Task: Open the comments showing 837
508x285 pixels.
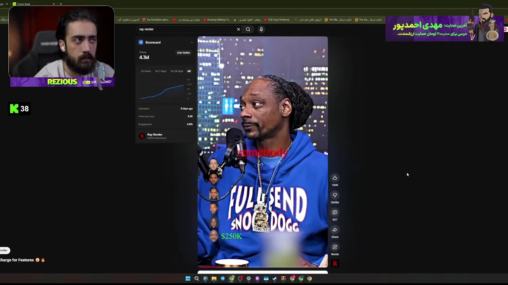Action: point(335,213)
